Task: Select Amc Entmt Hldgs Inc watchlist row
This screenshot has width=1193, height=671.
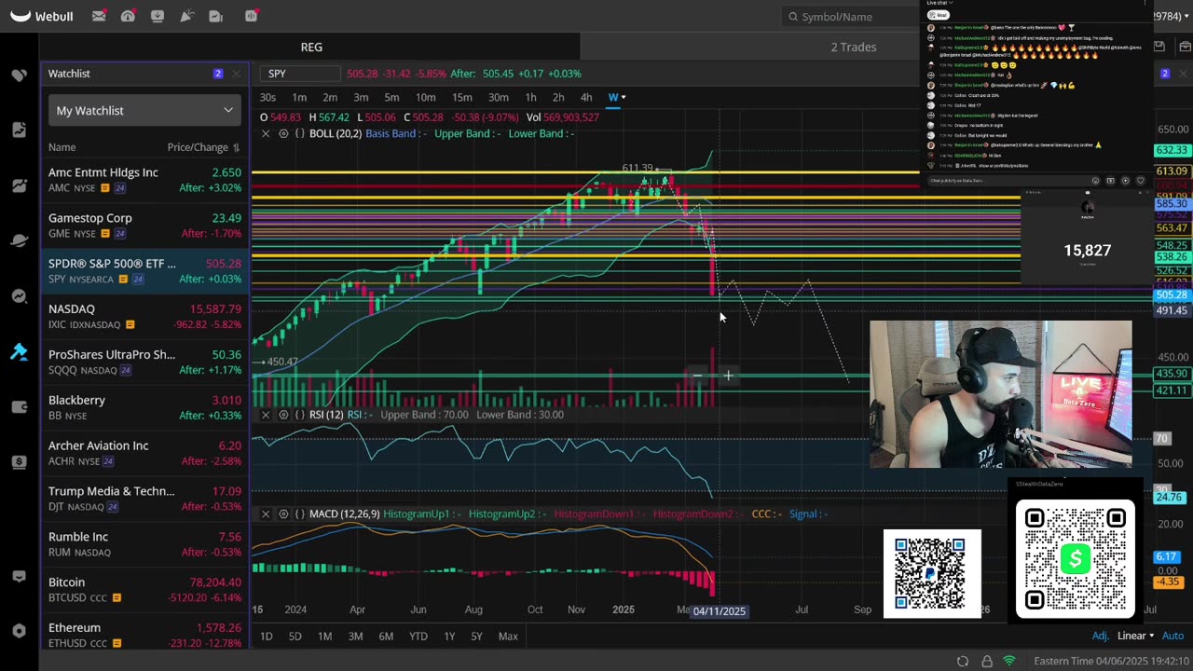Action: coord(144,179)
